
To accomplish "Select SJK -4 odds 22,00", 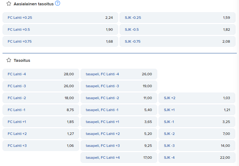I will tap(197, 158).
